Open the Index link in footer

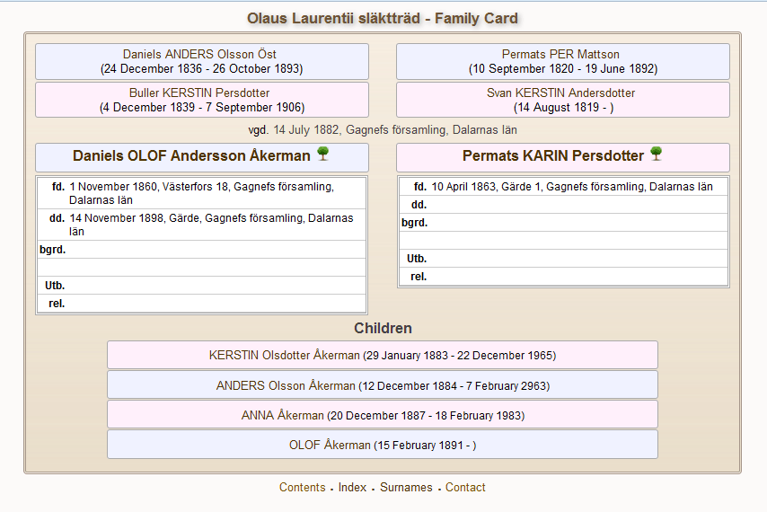[352, 488]
